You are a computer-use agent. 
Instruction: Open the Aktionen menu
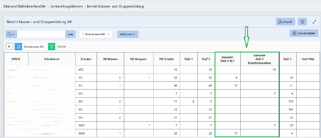pyautogui.click(x=127, y=34)
